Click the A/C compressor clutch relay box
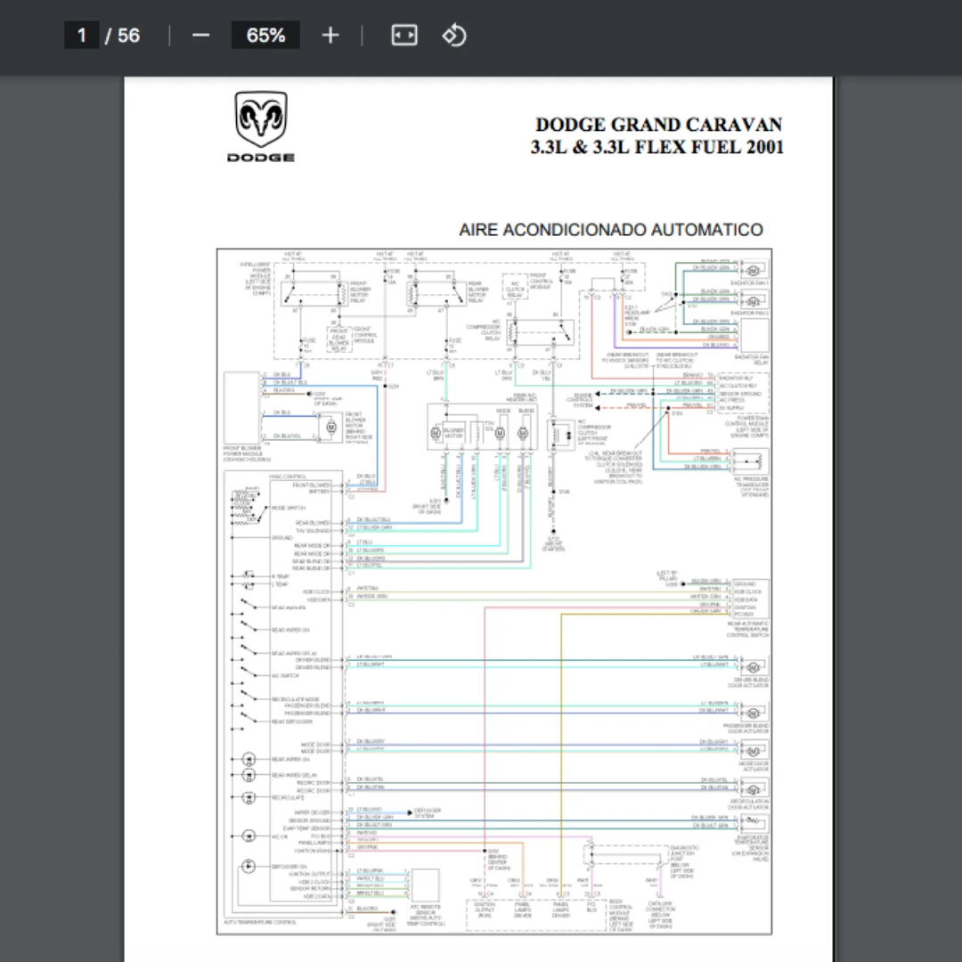Screen dimensions: 962x962 point(541,333)
